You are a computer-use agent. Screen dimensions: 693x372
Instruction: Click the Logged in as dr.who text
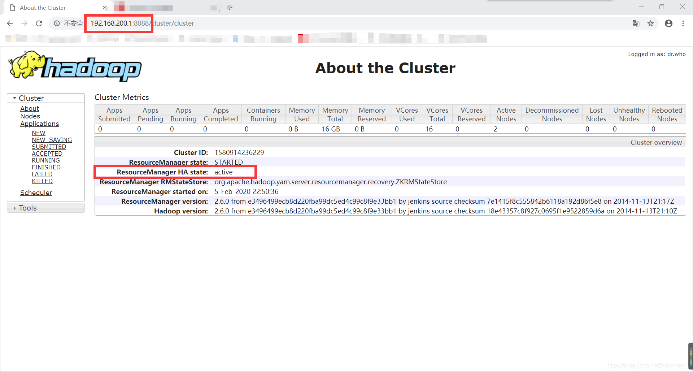[x=657, y=54]
